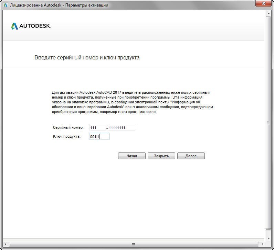Screen dimensions: 274x250
Task: Click the AUTODESK wordmark text
Action: click(x=35, y=26)
